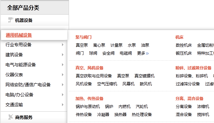Click the 机器设备 category icon
The image size is (214, 123).
11,20
